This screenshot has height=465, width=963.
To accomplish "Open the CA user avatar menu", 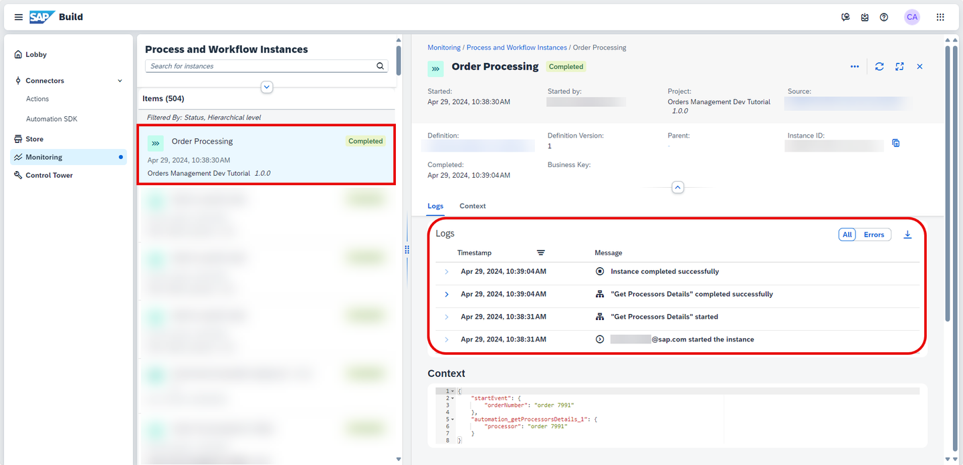I will pos(912,17).
